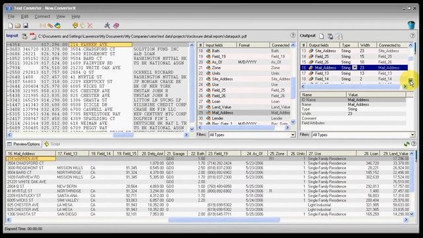Click the running man convert icon
Viewport: 423px width, 238px height.
click(x=107, y=26)
